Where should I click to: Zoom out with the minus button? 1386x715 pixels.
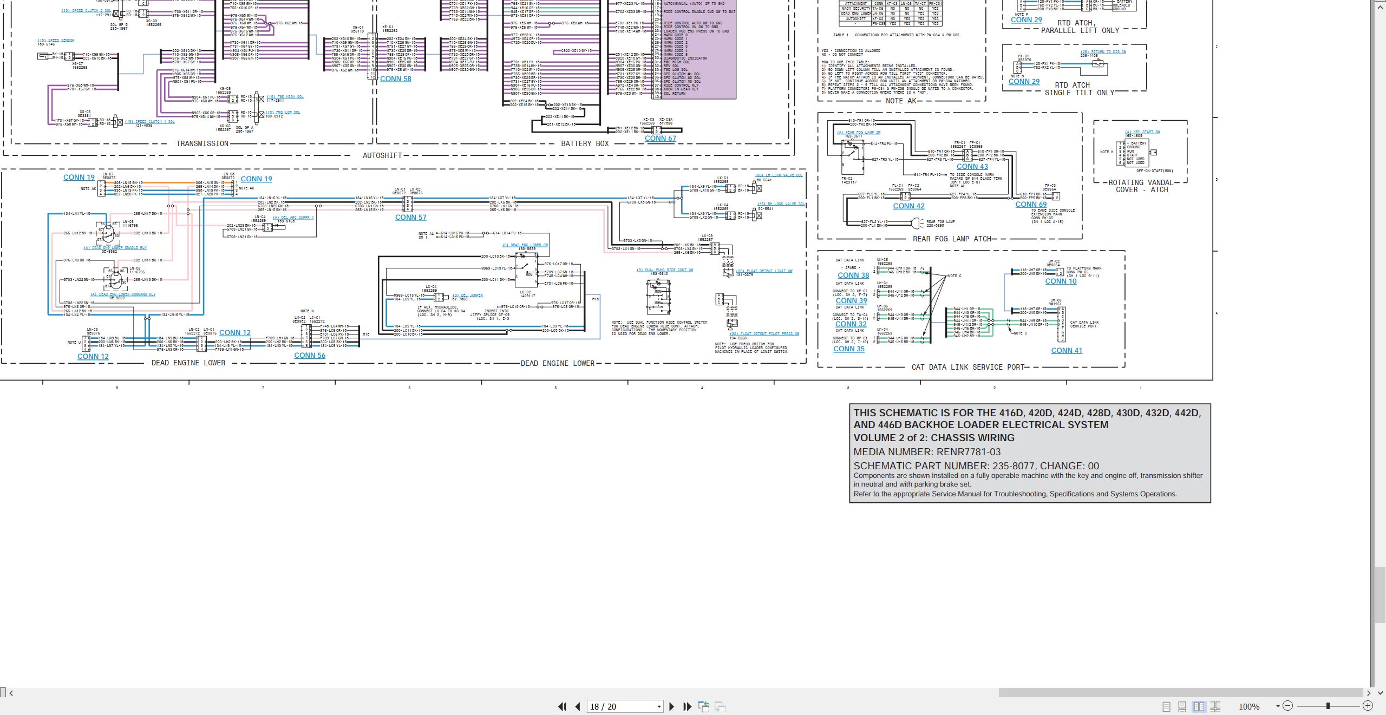pyautogui.click(x=1288, y=706)
